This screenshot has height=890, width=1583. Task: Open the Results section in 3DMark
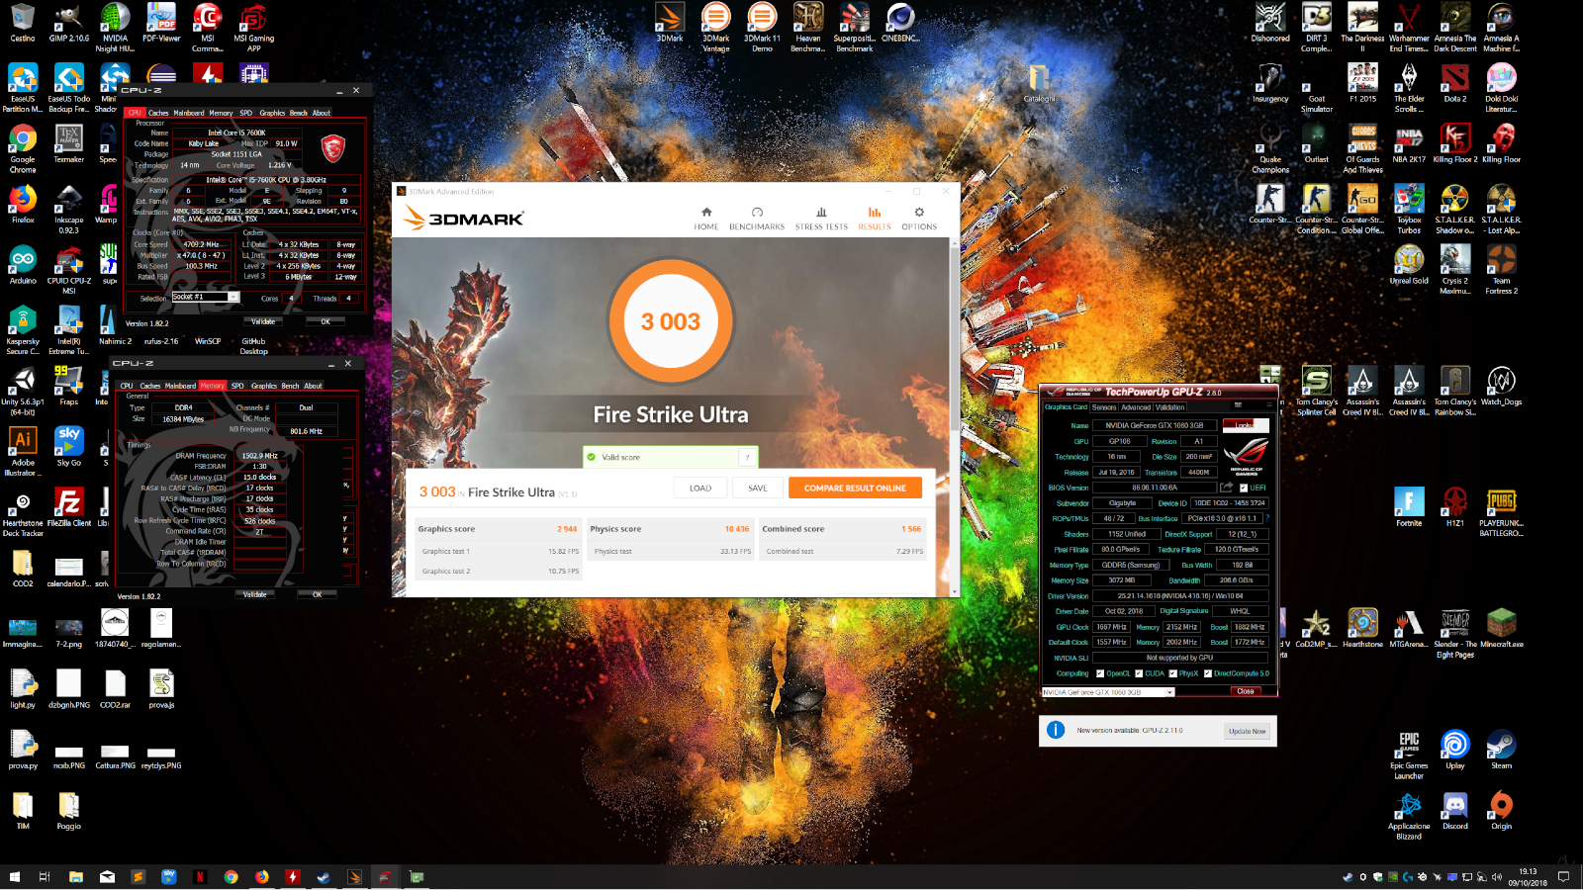[x=875, y=219]
